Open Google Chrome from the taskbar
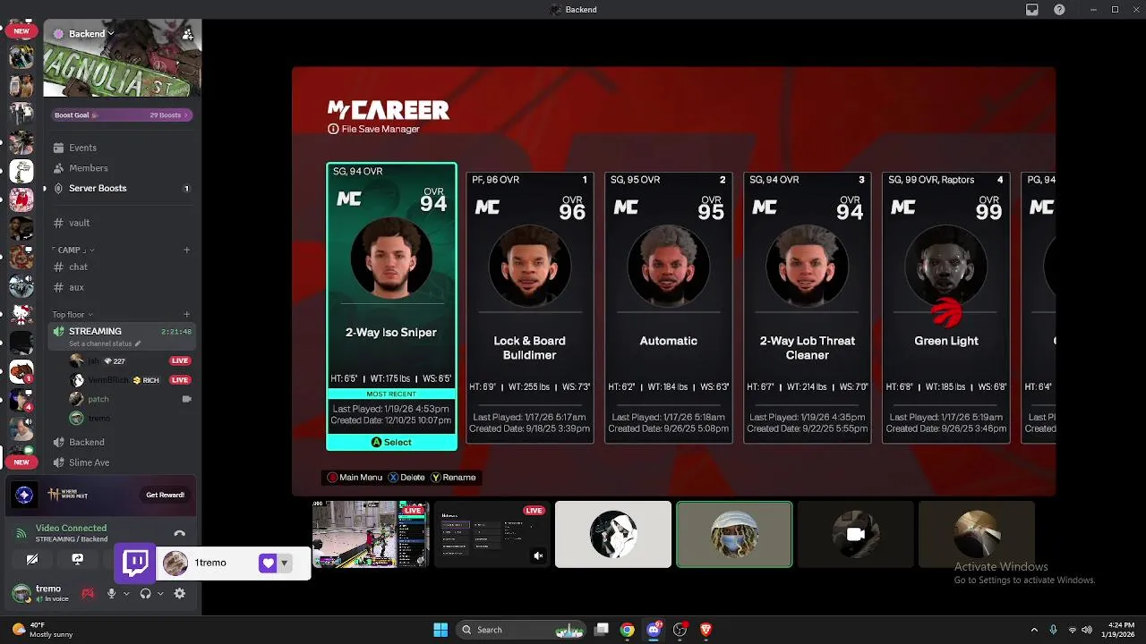1146x644 pixels. [x=628, y=630]
